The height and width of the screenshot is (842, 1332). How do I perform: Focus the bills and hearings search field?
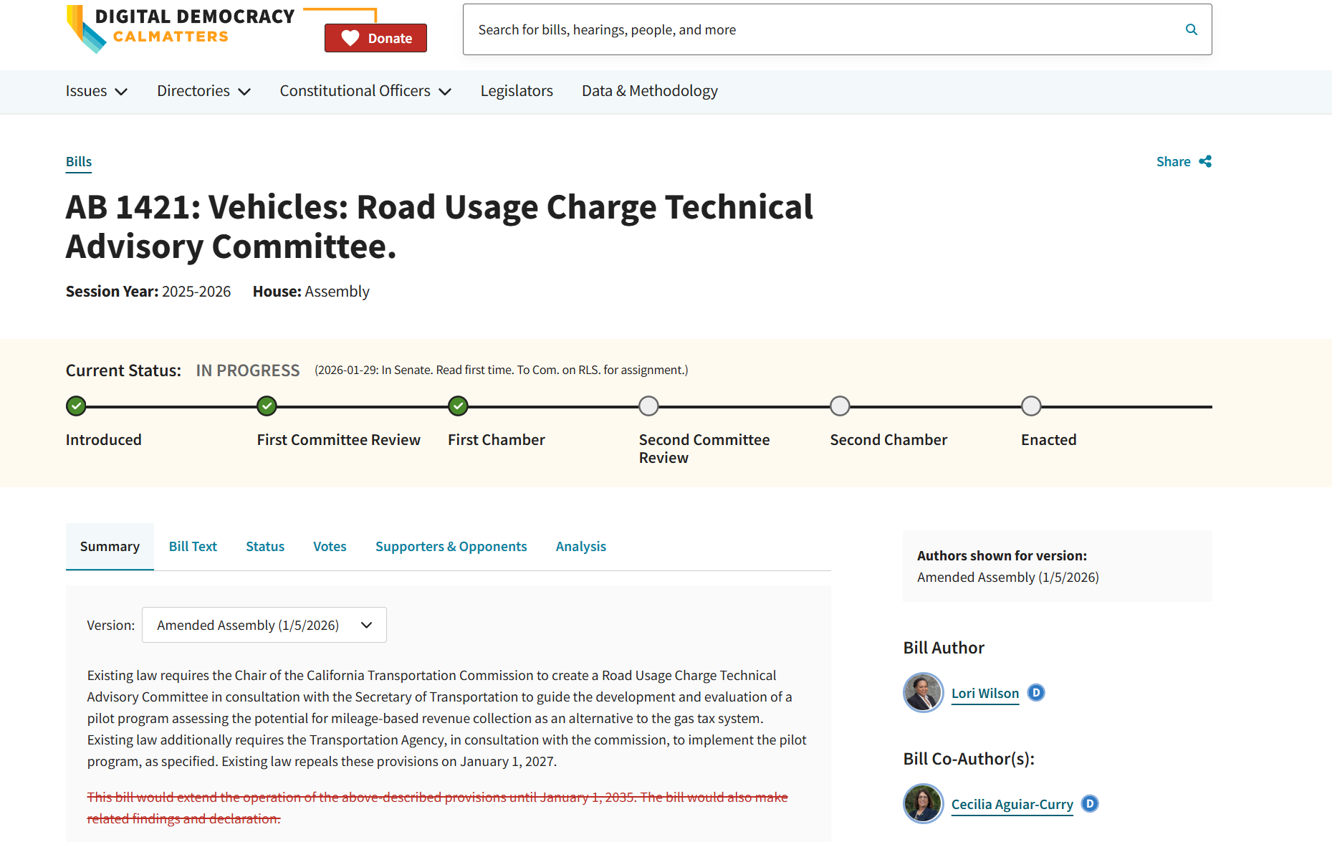(x=824, y=29)
